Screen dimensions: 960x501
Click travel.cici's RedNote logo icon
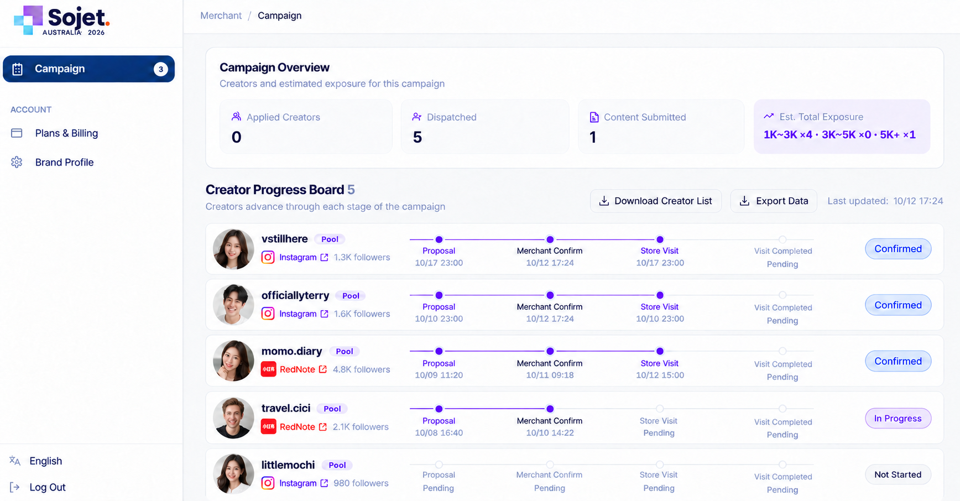268,426
